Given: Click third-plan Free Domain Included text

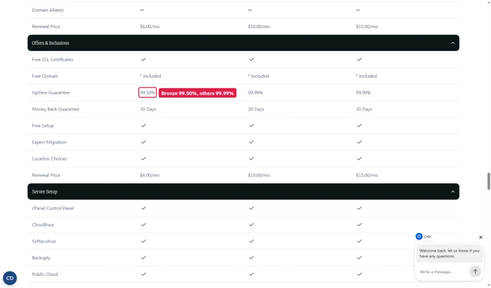Looking at the screenshot, I should click(366, 76).
